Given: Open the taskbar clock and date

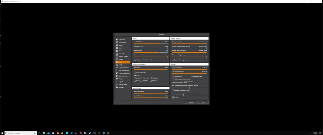Looking at the screenshot, I should coord(315,133).
